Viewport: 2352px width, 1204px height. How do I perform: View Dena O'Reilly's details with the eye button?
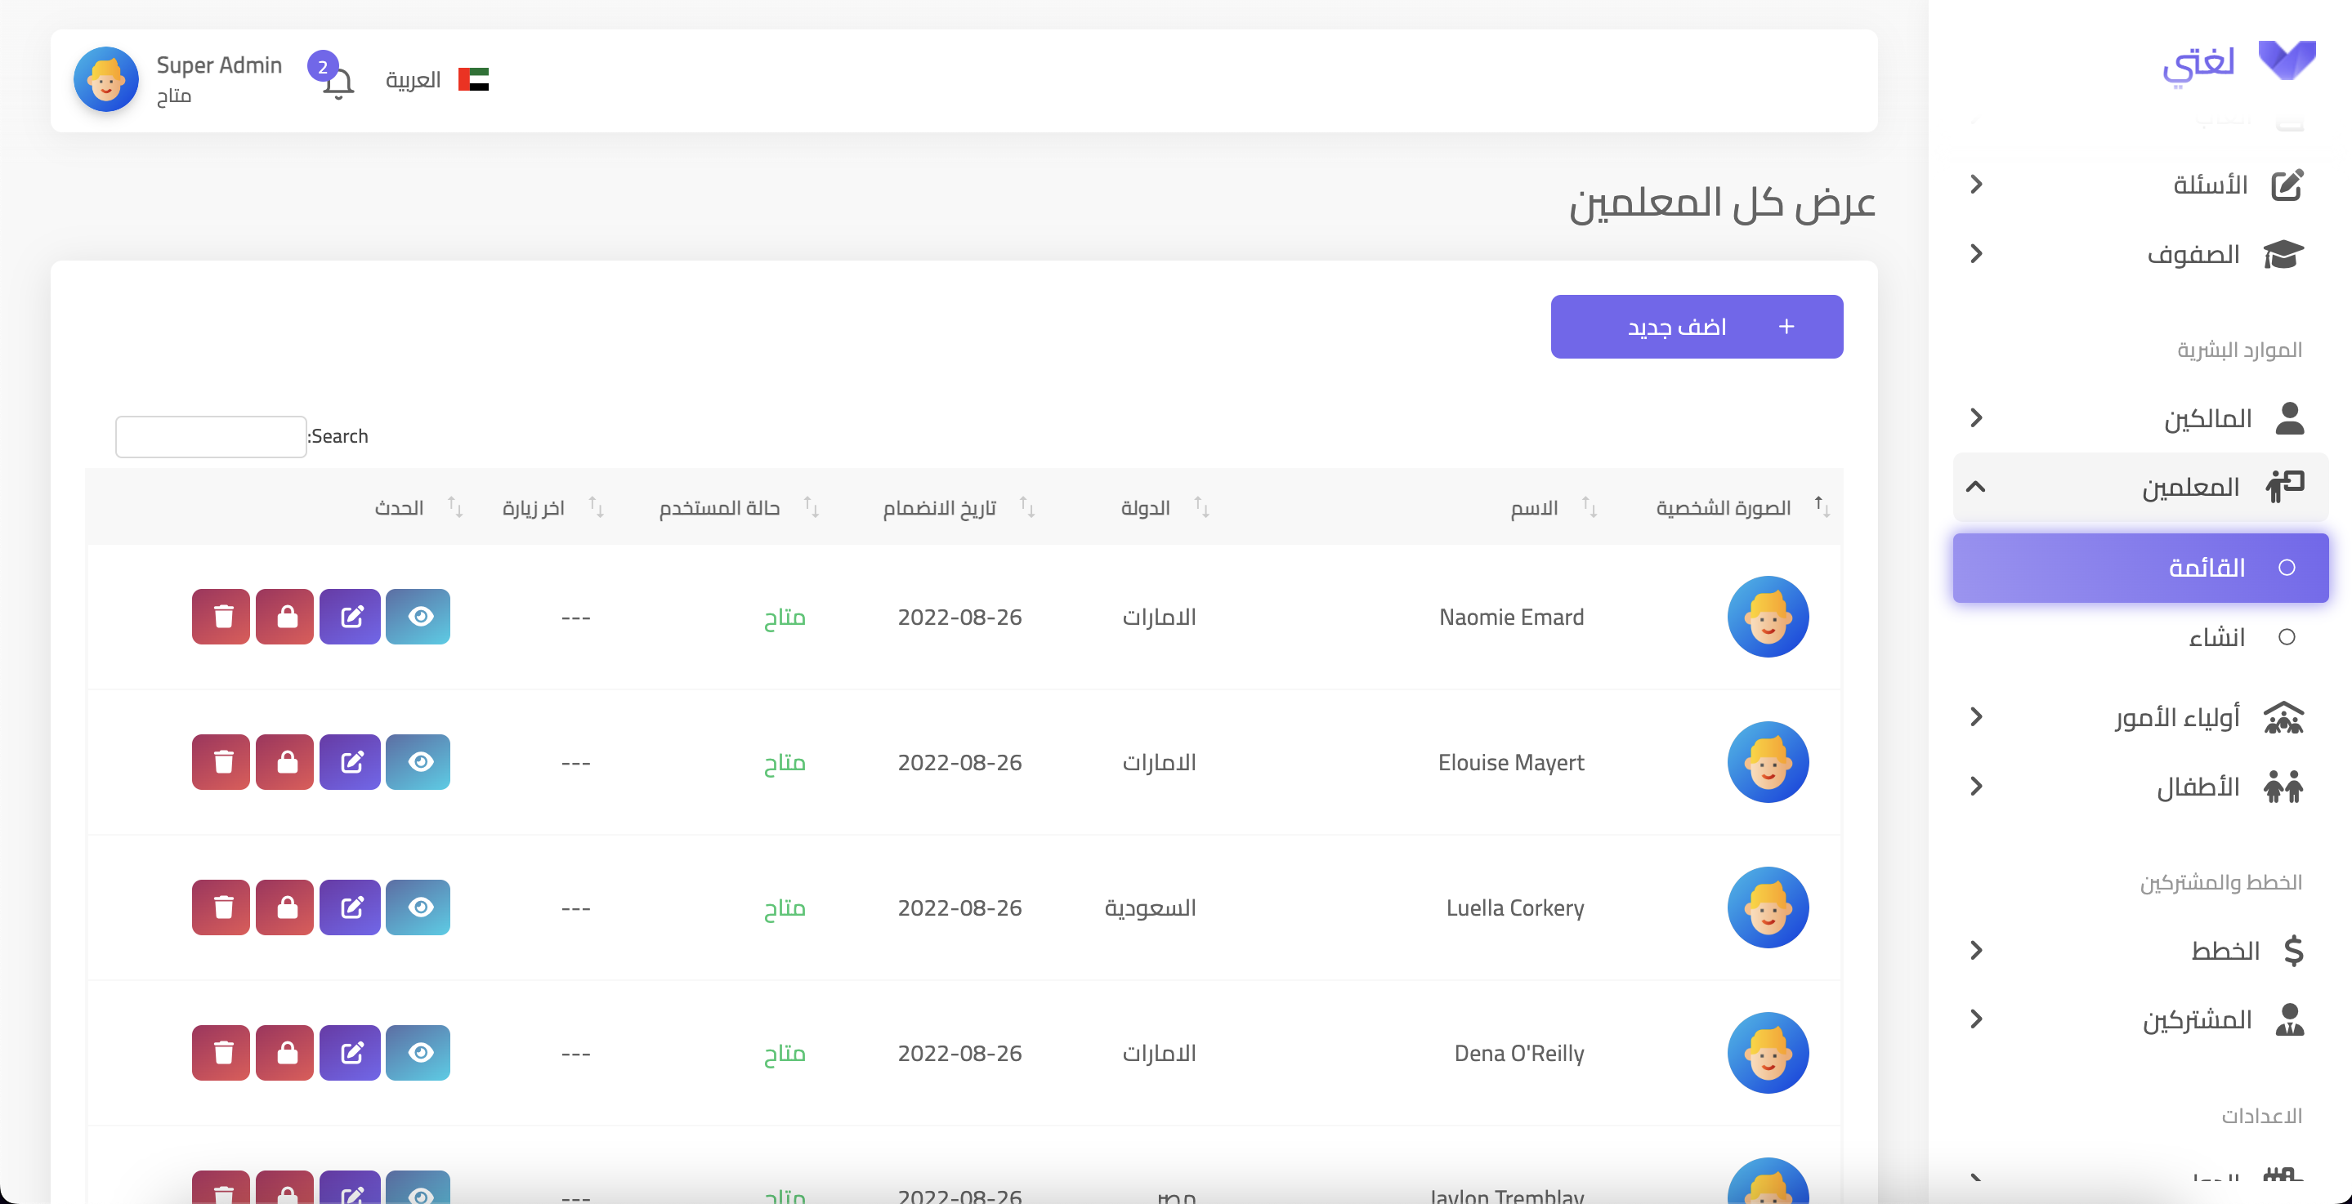pos(418,1052)
